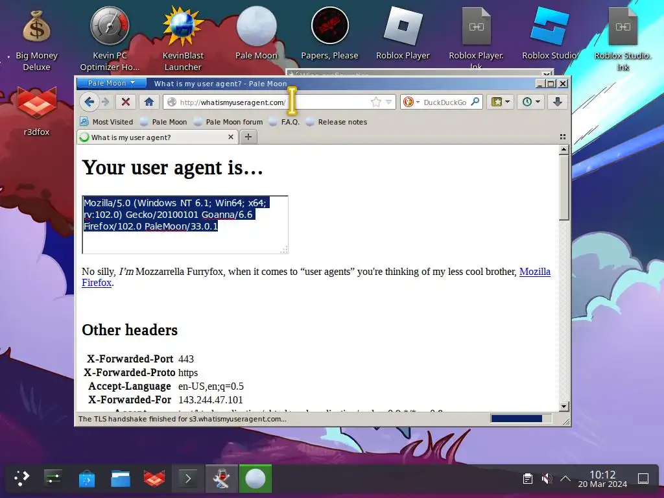Open the Bookmarks toolbar menu button

[x=500, y=102]
